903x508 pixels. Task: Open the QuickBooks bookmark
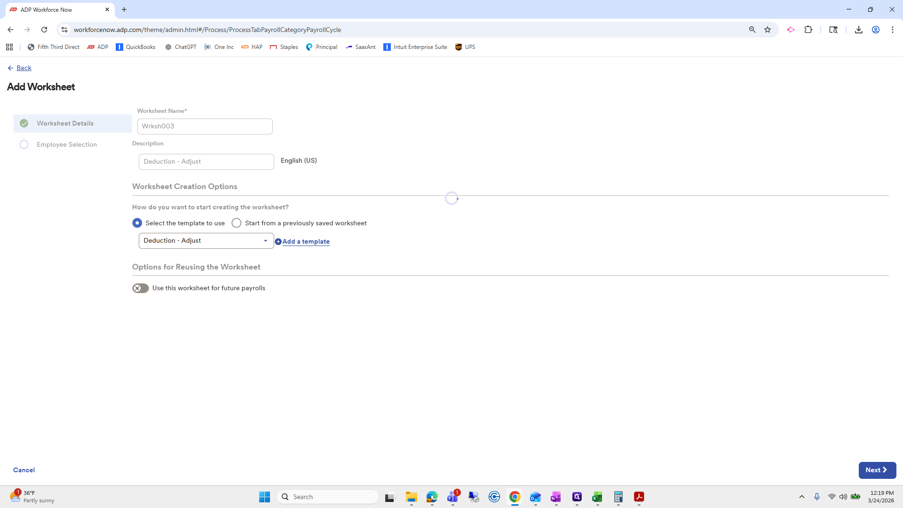point(135,47)
